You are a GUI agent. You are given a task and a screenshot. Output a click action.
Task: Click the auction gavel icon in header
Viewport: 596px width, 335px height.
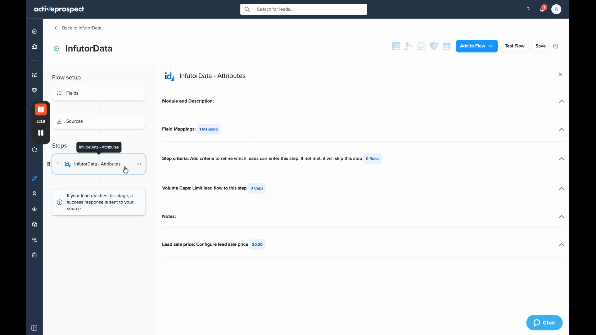pos(409,46)
